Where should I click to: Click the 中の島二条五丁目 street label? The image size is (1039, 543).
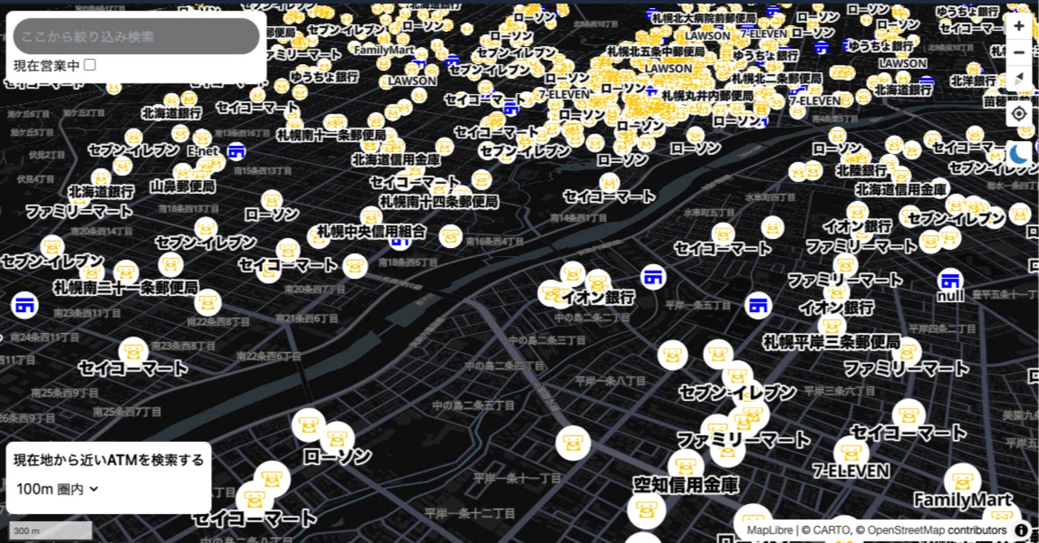474,404
